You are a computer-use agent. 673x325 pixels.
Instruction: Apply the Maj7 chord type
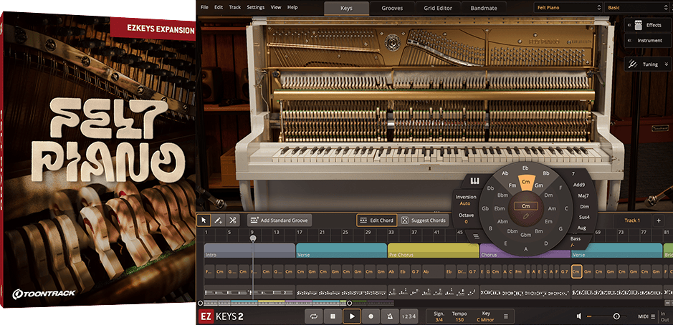[x=583, y=196]
